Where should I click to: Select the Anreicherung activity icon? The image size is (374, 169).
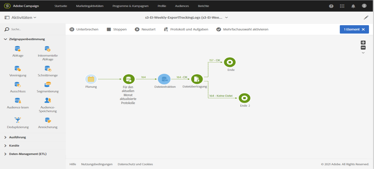coord(48,120)
